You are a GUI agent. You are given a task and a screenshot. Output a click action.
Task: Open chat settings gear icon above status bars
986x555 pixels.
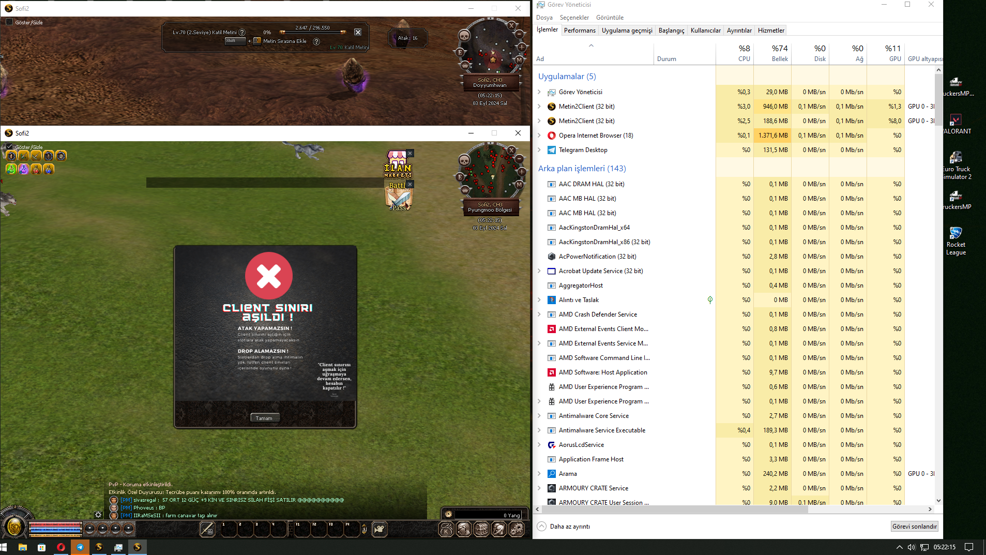[98, 515]
